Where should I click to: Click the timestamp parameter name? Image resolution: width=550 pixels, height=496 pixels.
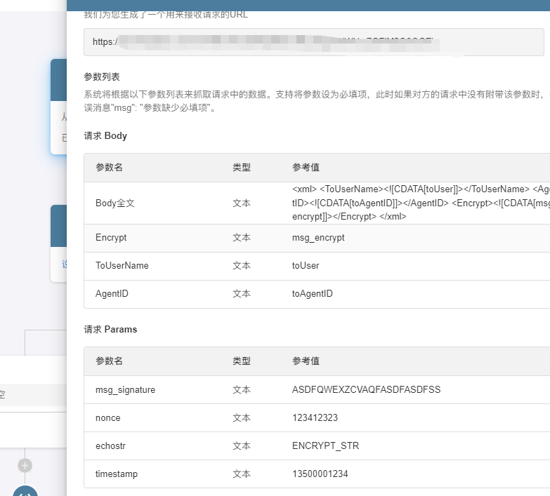point(117,474)
